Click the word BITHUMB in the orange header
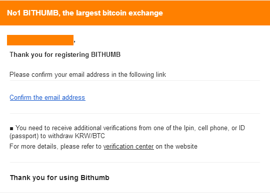The width and height of the screenshot is (270, 193). tap(40, 13)
